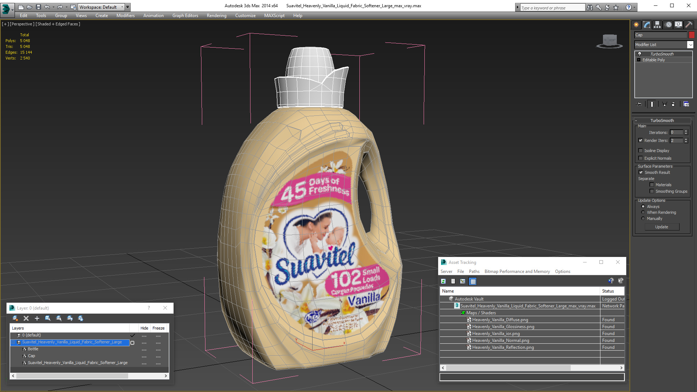Open the Utilities hammer tab

pos(689,25)
